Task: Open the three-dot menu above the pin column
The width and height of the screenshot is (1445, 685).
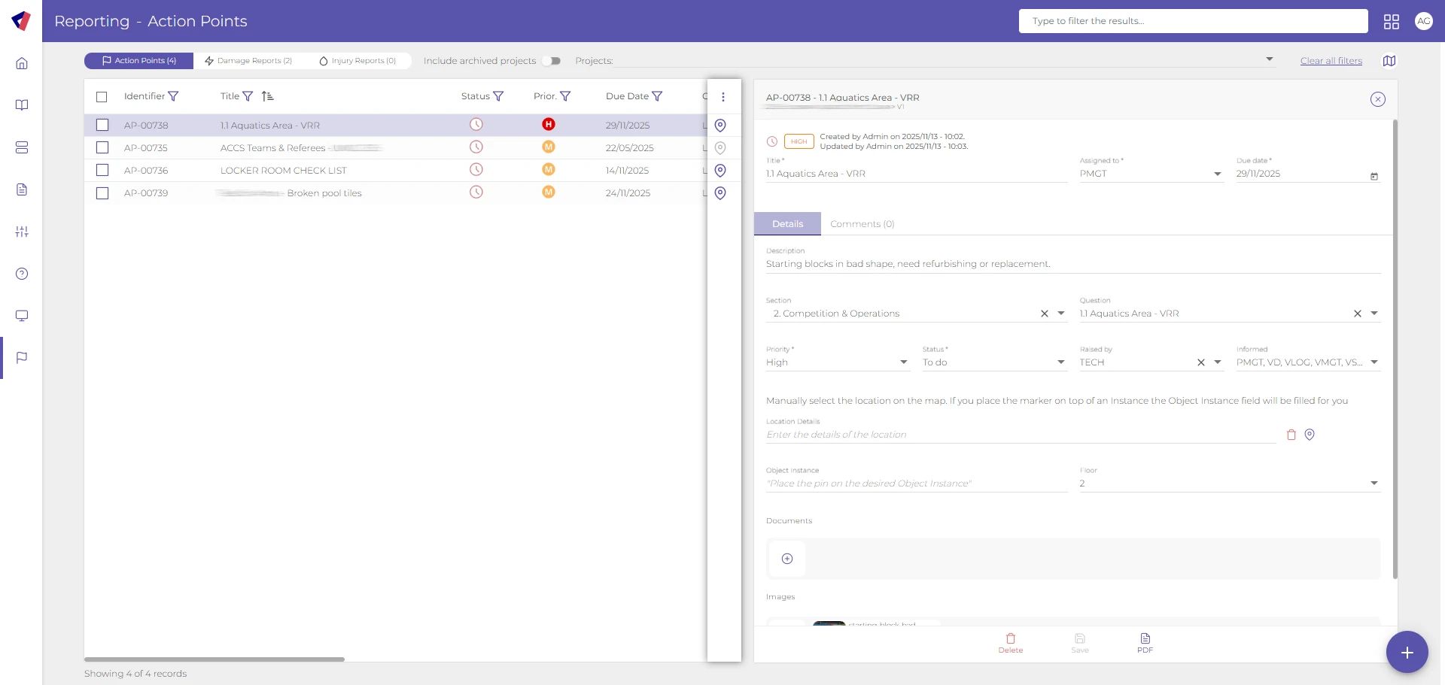Action: (x=723, y=97)
